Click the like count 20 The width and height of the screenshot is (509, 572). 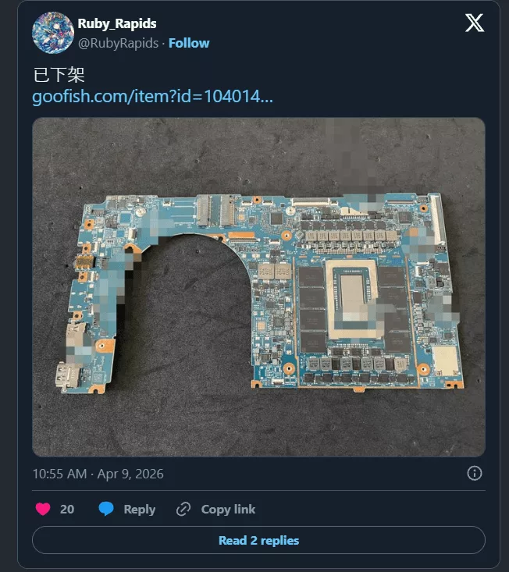coord(67,510)
